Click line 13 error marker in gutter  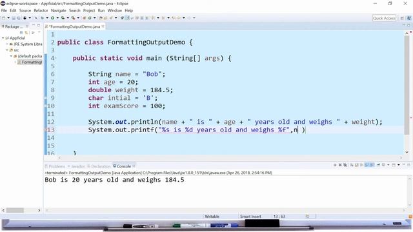[x=46, y=130]
